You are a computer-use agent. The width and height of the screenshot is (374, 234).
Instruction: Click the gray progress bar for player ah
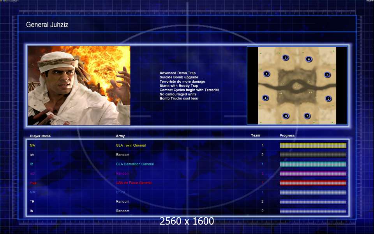point(313,155)
